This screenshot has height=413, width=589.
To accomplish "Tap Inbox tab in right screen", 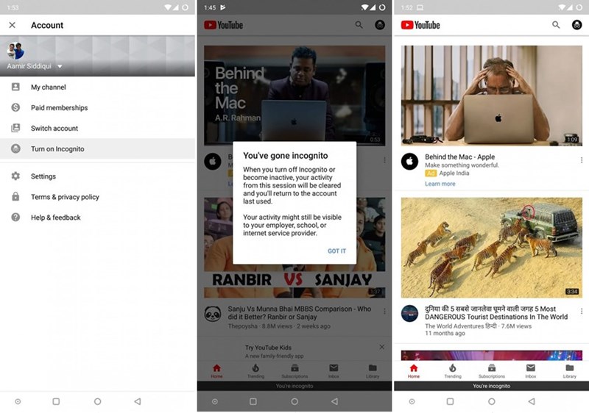I will pos(531,371).
